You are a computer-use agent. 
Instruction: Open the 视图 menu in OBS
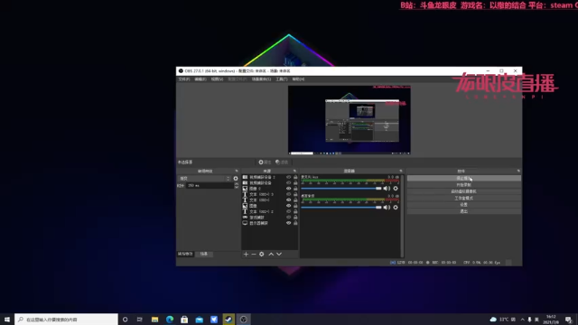click(x=217, y=79)
